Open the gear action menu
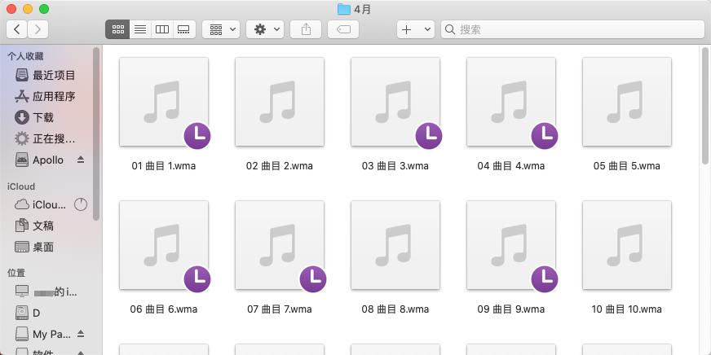The image size is (711, 355). (265, 29)
